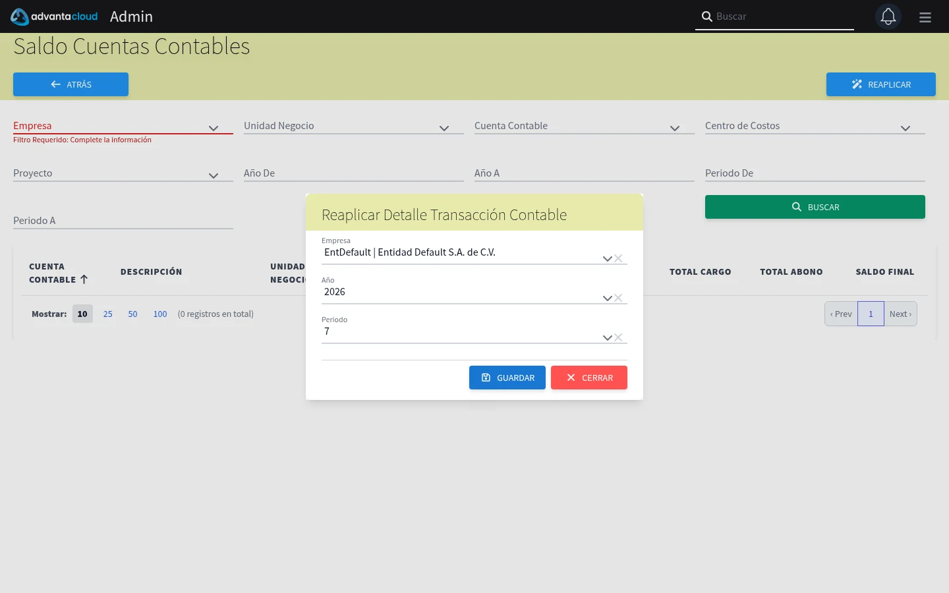Click the search magnifier icon in top bar
The image size is (949, 593).
click(x=706, y=16)
